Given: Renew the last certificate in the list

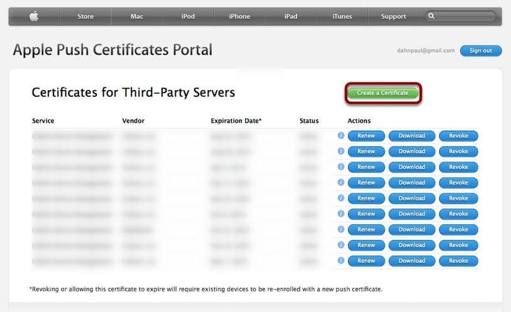Looking at the screenshot, I should coord(366,261).
